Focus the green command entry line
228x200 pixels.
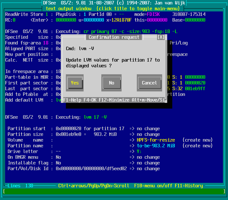tap(114, 191)
